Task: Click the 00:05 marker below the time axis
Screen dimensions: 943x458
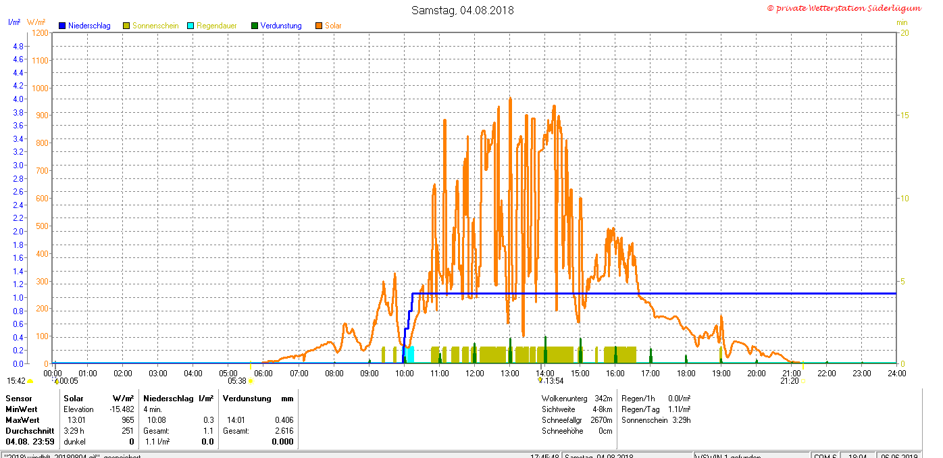Action: coord(57,381)
